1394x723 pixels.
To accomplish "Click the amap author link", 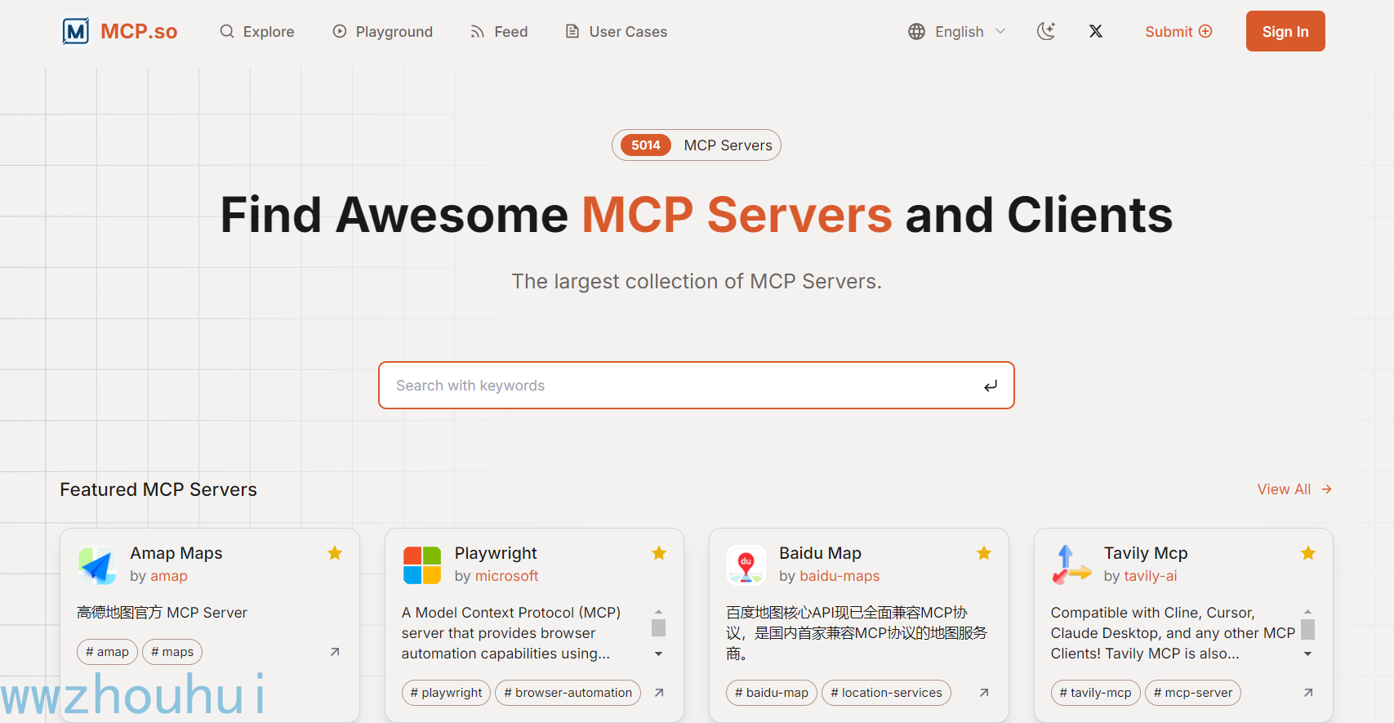I will [x=169, y=576].
